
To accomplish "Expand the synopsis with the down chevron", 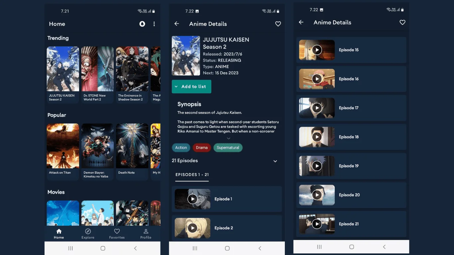I will [228, 138].
